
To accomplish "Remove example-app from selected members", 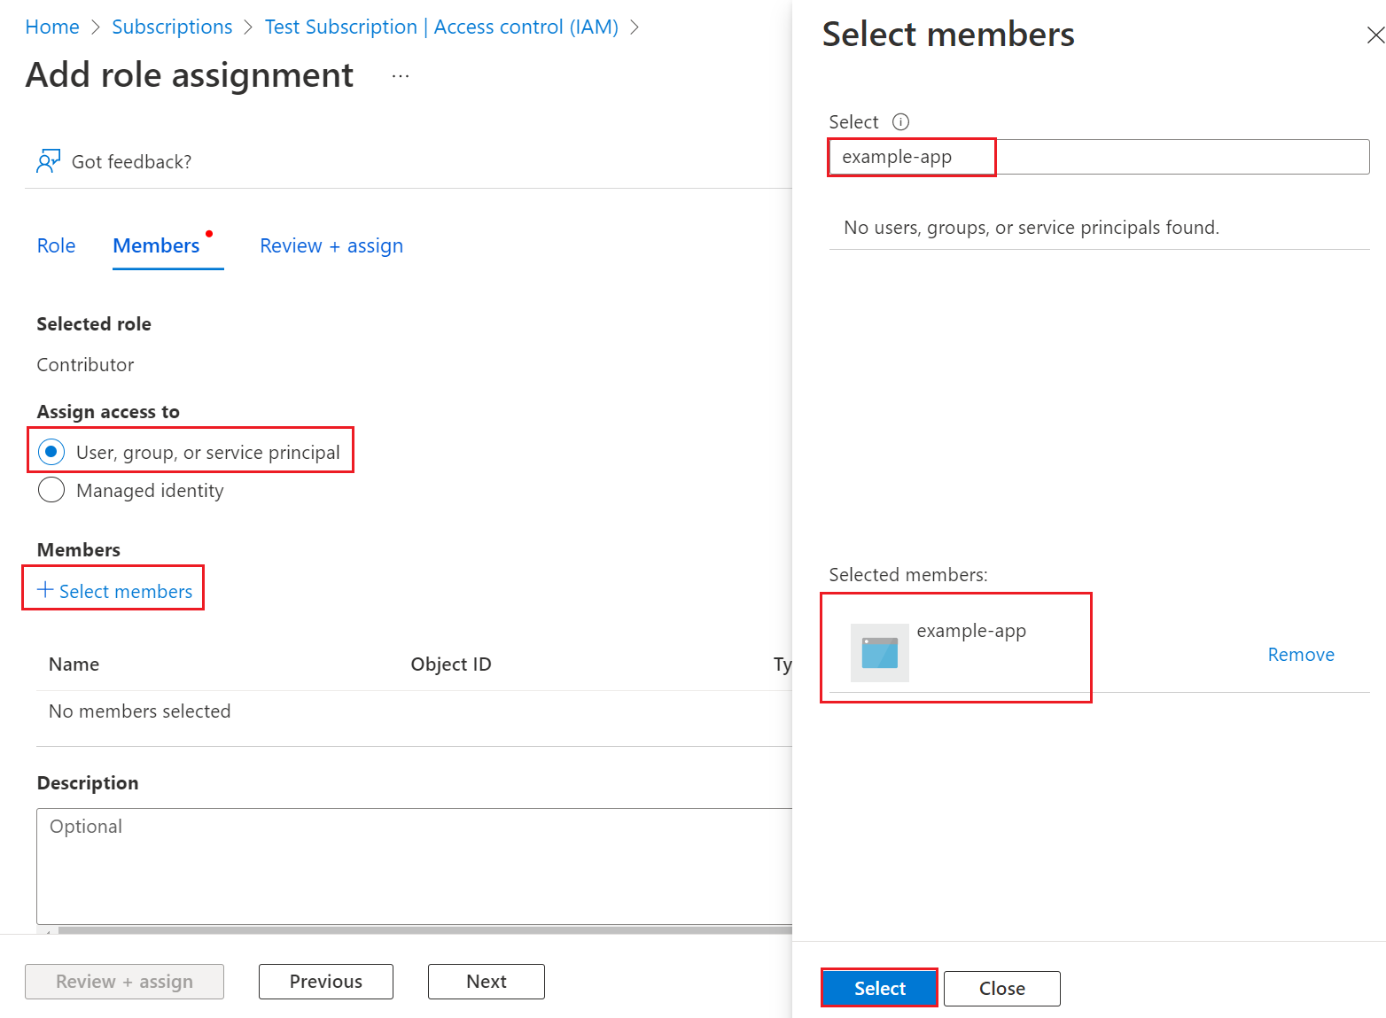I will point(1300,654).
